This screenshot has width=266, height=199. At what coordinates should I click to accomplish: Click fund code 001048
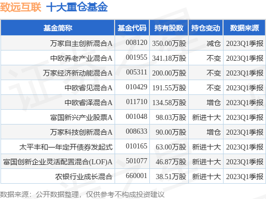pos(137,117)
